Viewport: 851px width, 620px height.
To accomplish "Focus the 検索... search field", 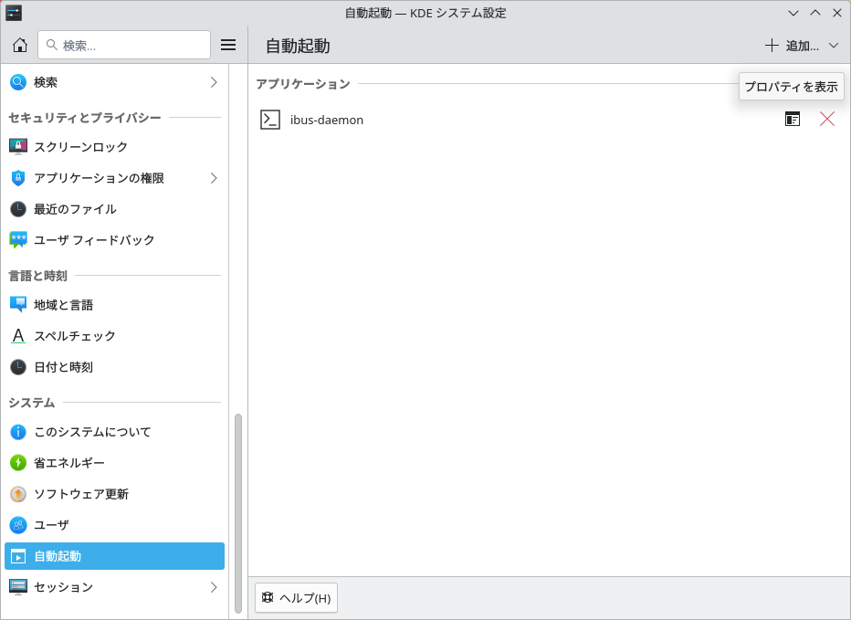I will [x=124, y=45].
